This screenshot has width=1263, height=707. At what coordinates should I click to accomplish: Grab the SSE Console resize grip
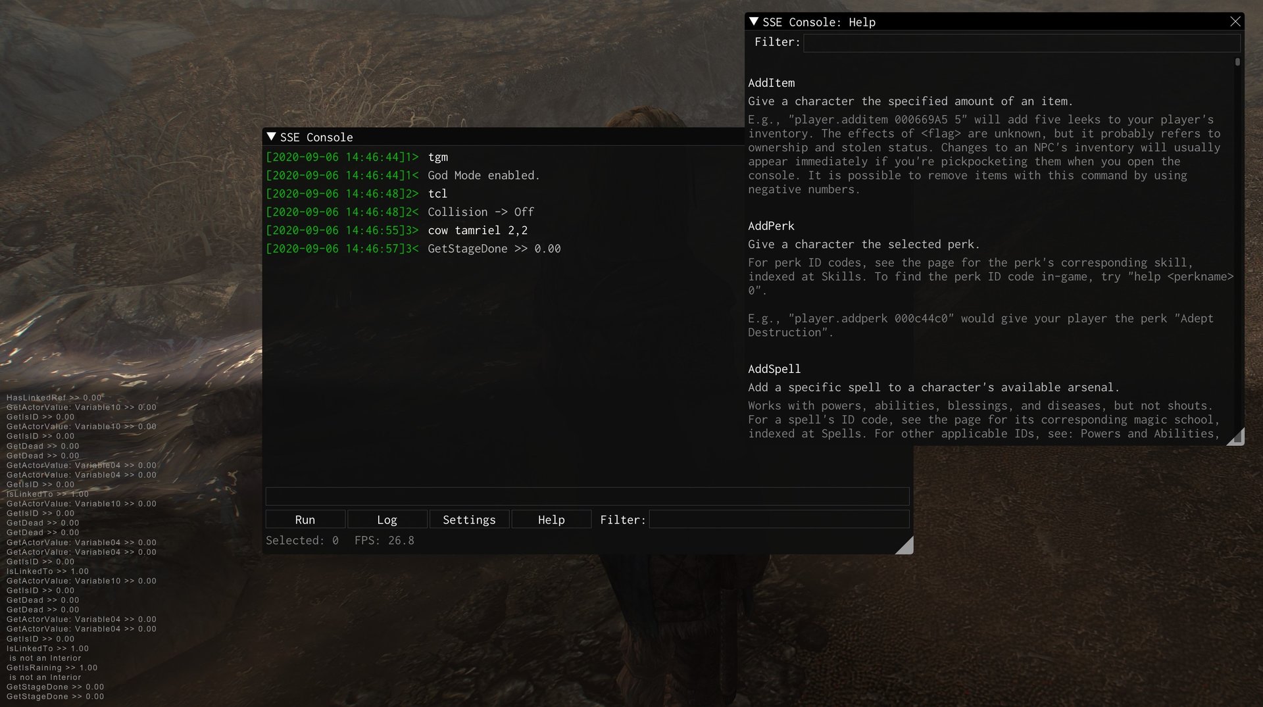coord(906,547)
